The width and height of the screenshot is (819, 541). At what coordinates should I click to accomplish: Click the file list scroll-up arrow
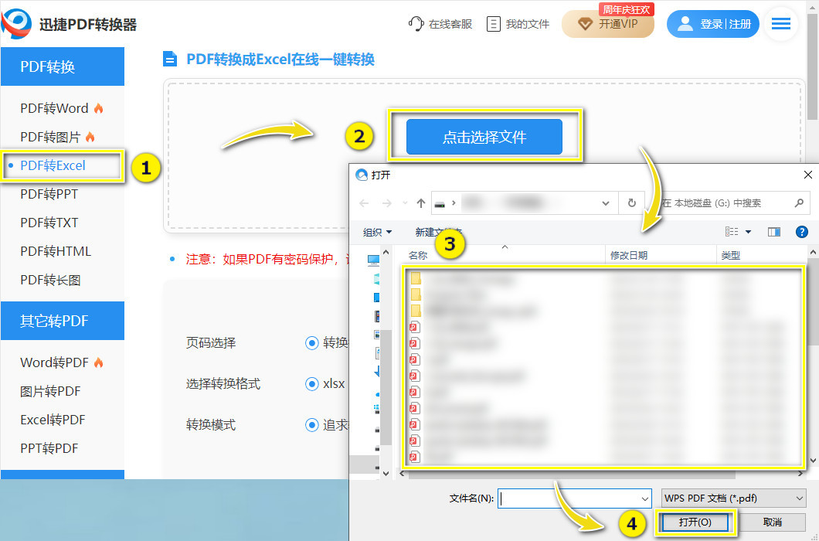(x=814, y=253)
